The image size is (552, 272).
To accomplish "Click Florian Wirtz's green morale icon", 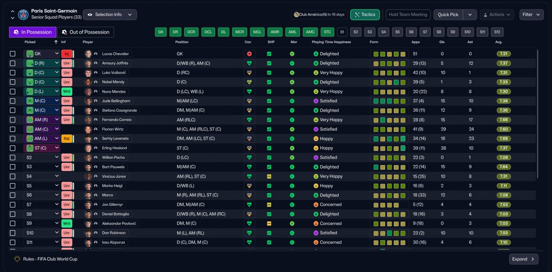I will click(x=292, y=129).
